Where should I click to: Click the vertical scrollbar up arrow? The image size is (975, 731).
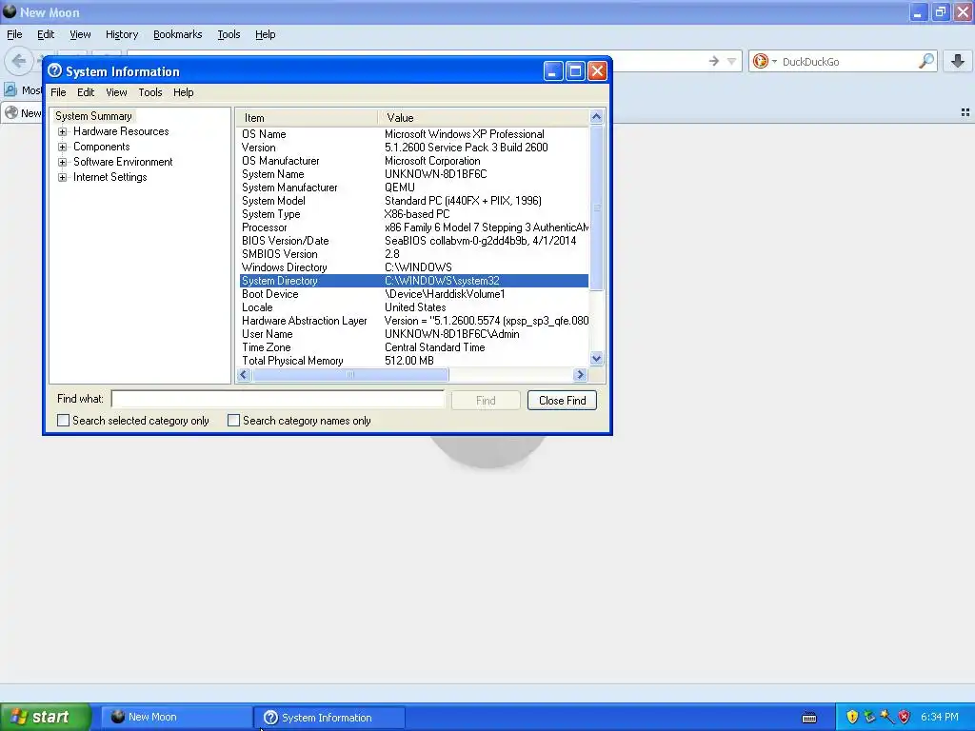[596, 117]
